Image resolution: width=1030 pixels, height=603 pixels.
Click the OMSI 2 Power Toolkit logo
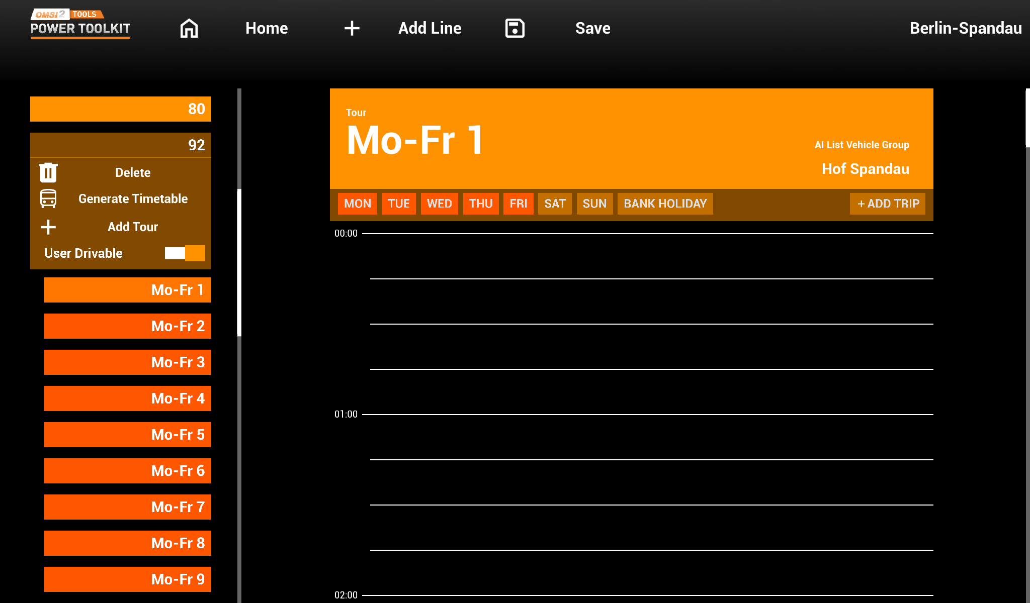pyautogui.click(x=80, y=23)
